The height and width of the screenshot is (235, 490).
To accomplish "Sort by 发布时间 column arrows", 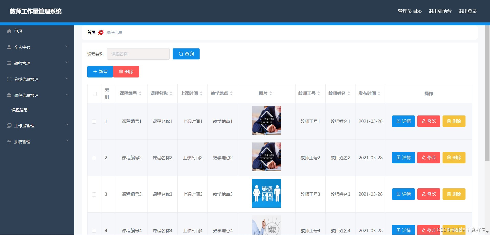I will (x=379, y=93).
